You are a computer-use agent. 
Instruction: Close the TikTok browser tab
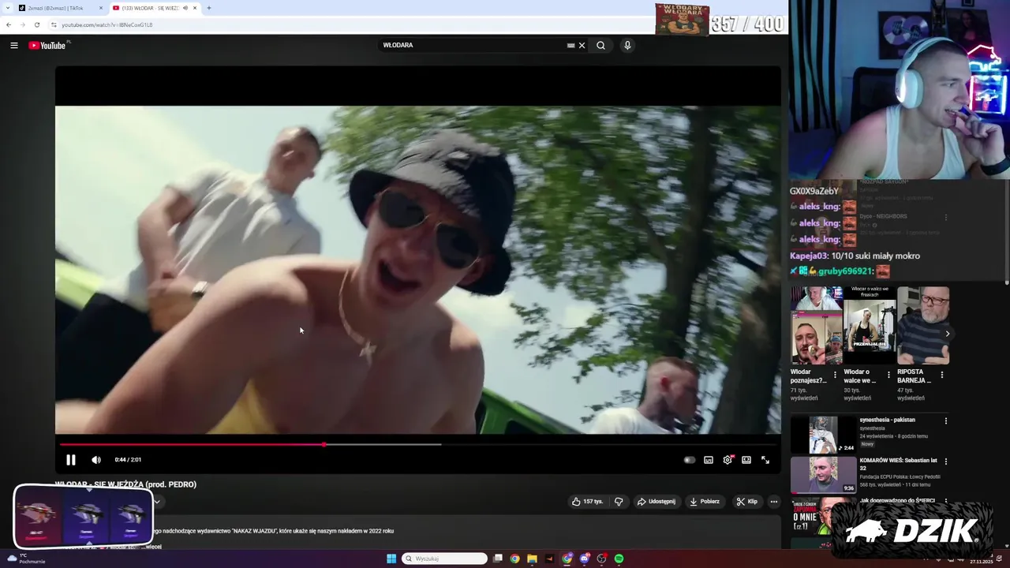tap(101, 8)
